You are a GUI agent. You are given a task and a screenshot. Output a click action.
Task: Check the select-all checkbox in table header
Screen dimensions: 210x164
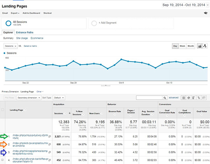(3, 110)
